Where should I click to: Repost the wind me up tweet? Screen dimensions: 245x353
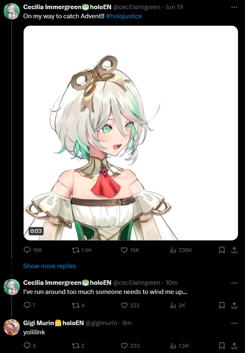[x=76, y=305]
